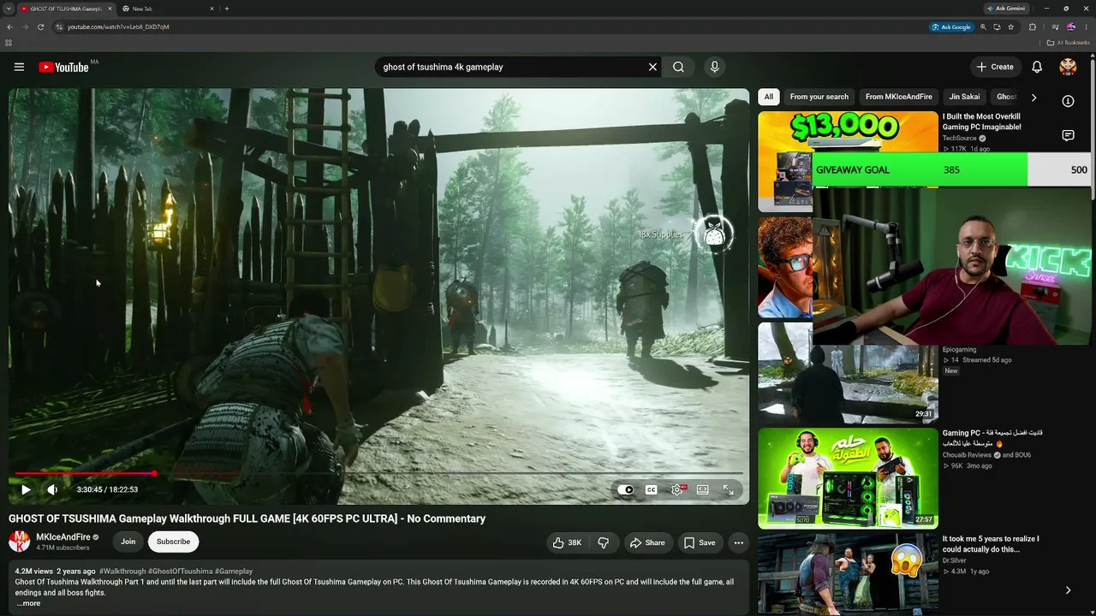Open the #Walkthrough hashtag
The height and width of the screenshot is (616, 1096).
pyautogui.click(x=122, y=571)
